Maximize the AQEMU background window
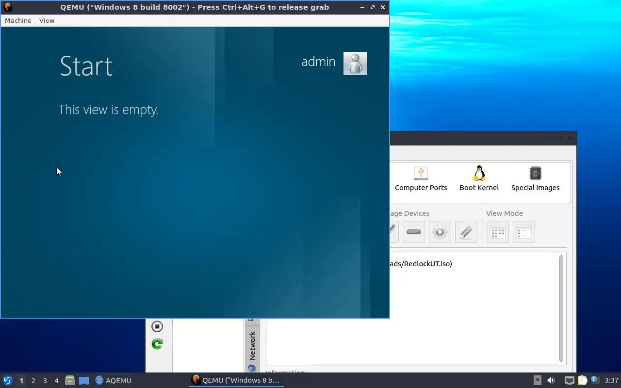The height and width of the screenshot is (388, 621). click(559, 138)
